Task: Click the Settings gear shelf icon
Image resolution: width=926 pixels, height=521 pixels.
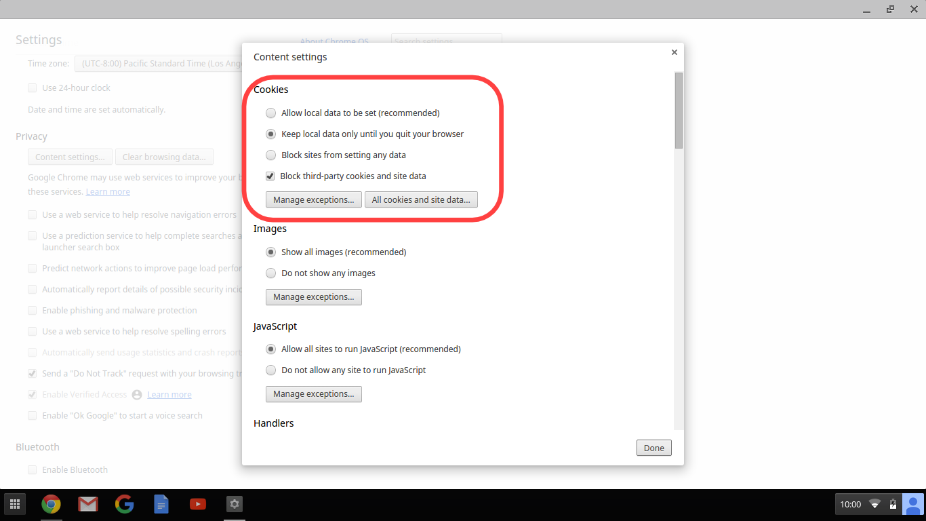Action: (x=235, y=504)
